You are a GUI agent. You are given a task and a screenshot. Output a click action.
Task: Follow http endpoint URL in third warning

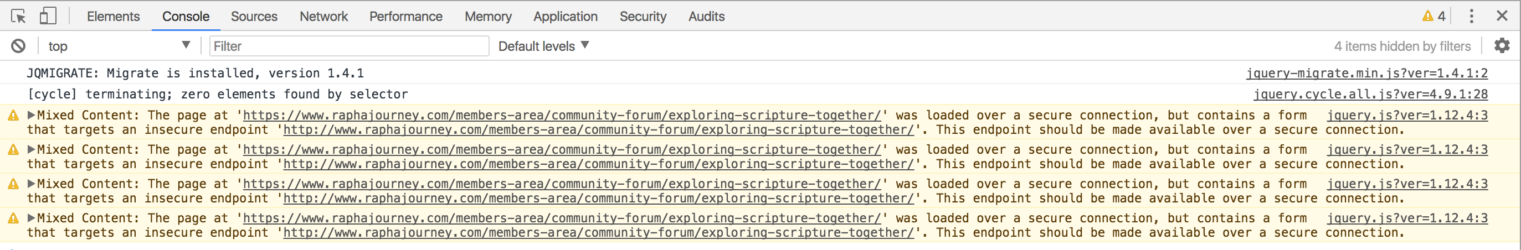click(x=598, y=198)
